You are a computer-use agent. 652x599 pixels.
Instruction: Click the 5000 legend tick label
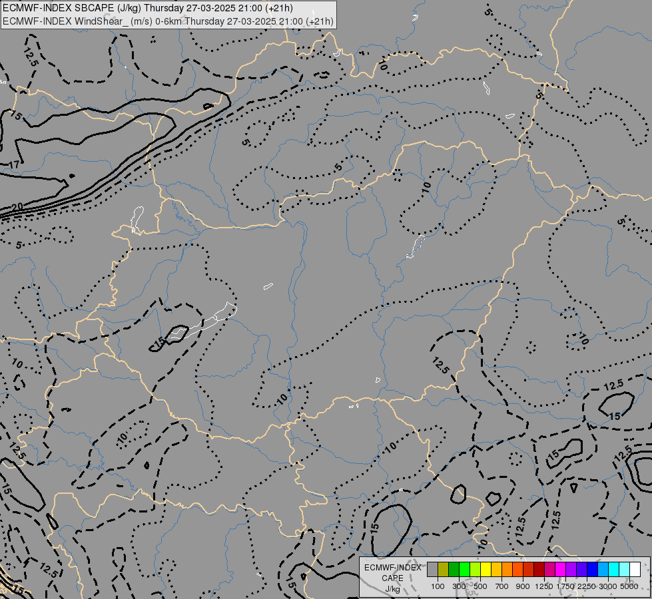(x=629, y=586)
